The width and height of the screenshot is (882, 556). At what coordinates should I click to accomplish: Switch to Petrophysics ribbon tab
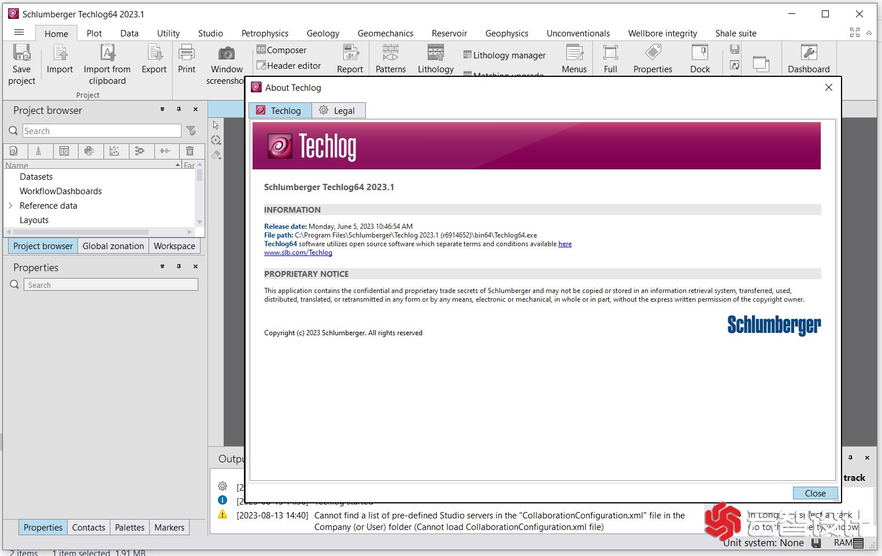pos(265,34)
